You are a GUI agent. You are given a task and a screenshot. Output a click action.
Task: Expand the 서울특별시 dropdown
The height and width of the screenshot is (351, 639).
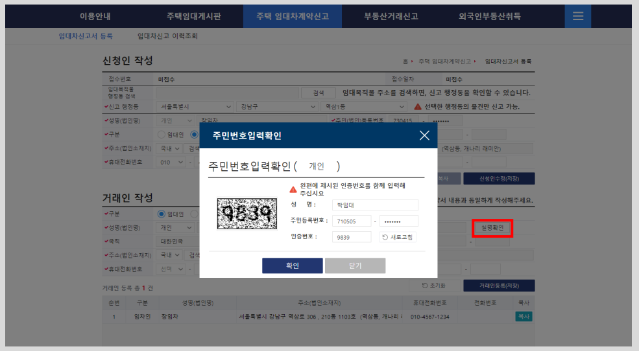[195, 107]
